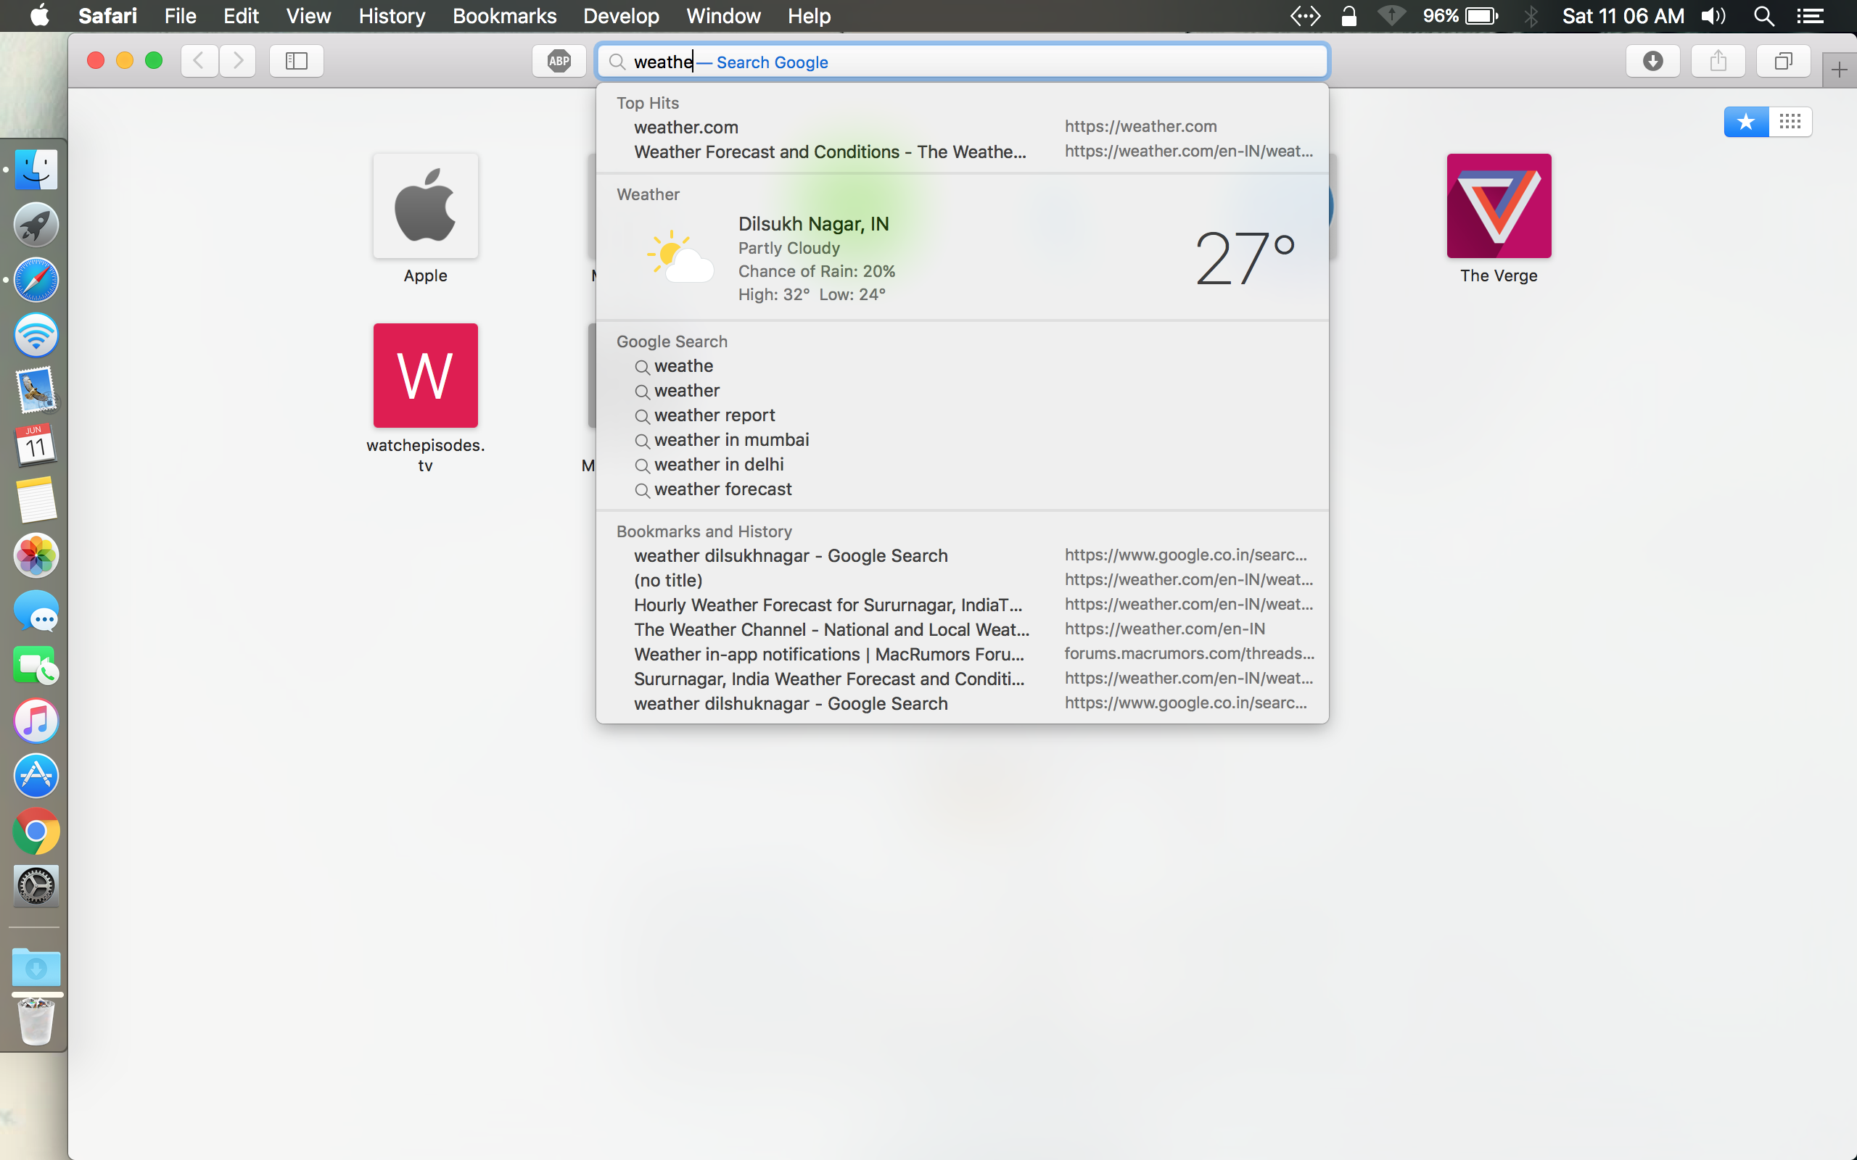
Task: Open the Apple menu
Action: coord(40,15)
